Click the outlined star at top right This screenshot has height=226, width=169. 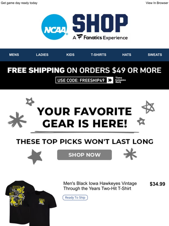[148, 107]
